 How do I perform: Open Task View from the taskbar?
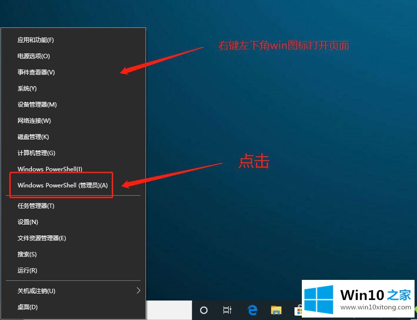(227, 310)
